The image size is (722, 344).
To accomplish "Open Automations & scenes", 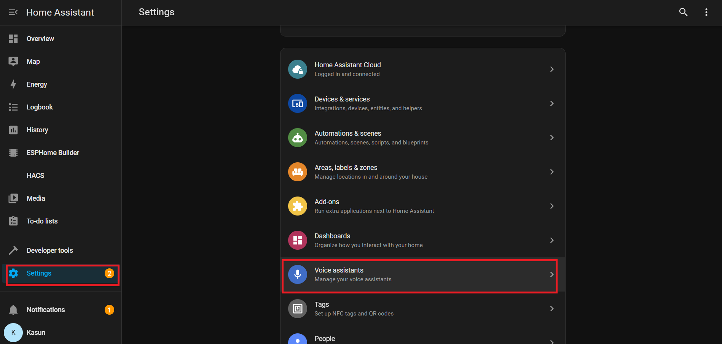I will point(422,138).
